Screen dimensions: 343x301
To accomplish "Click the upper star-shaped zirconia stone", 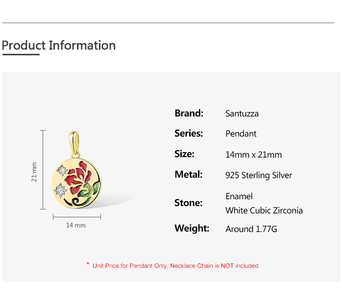I will [62, 170].
